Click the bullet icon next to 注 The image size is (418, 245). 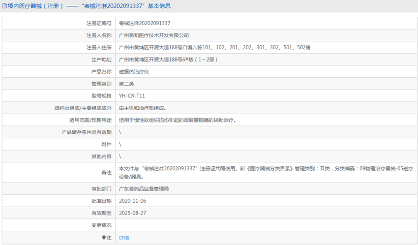click(x=104, y=238)
